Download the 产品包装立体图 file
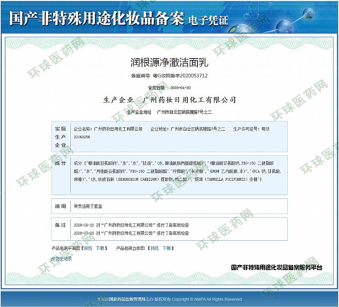The image size is (339, 307). coord(167,248)
